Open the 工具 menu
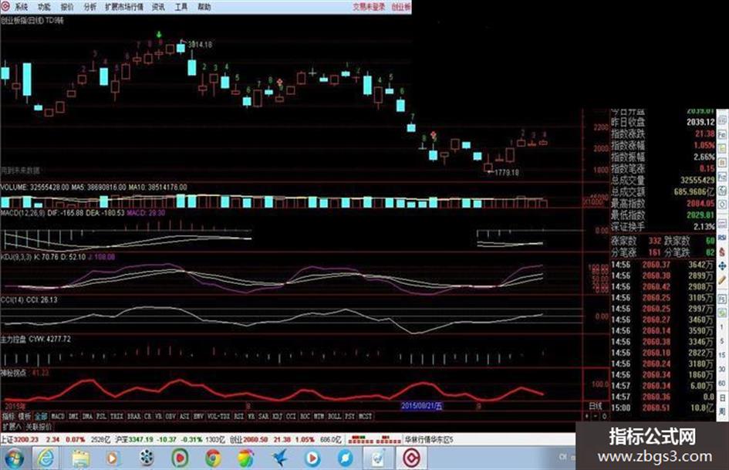 point(181,7)
